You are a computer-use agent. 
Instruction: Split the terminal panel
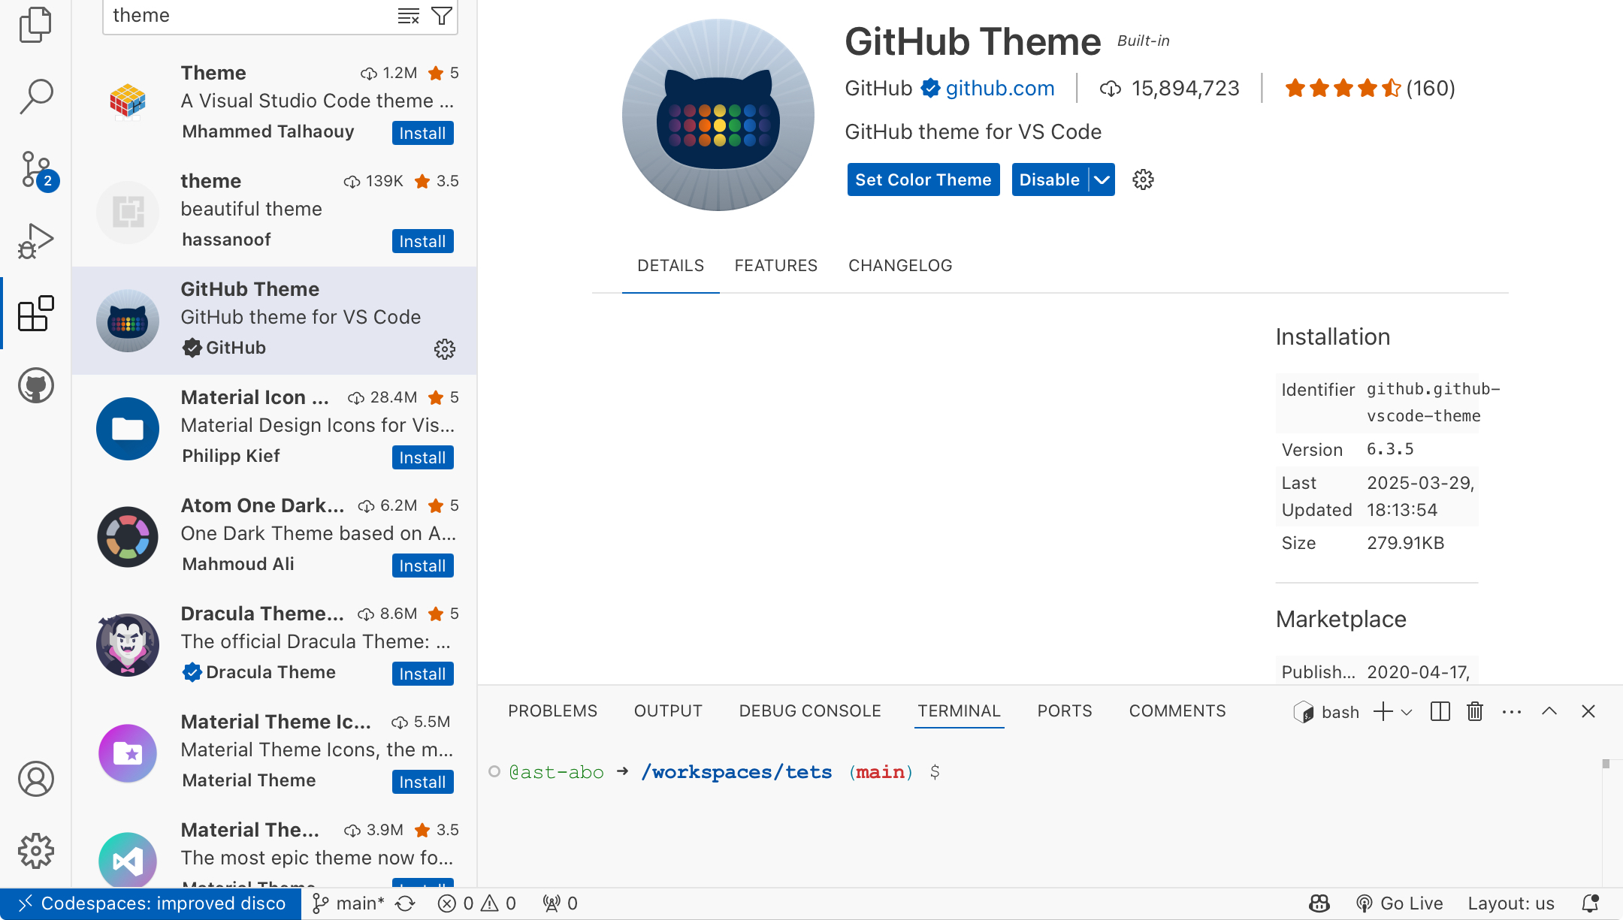(1440, 711)
